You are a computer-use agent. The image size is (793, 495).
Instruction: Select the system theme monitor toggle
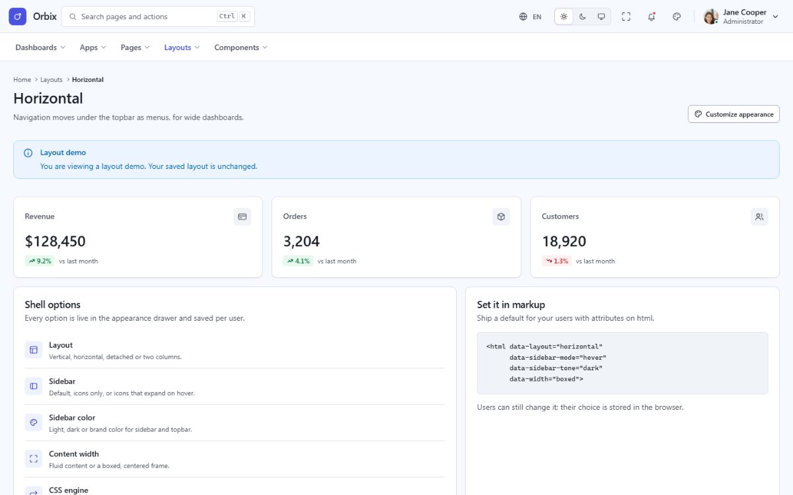click(601, 16)
